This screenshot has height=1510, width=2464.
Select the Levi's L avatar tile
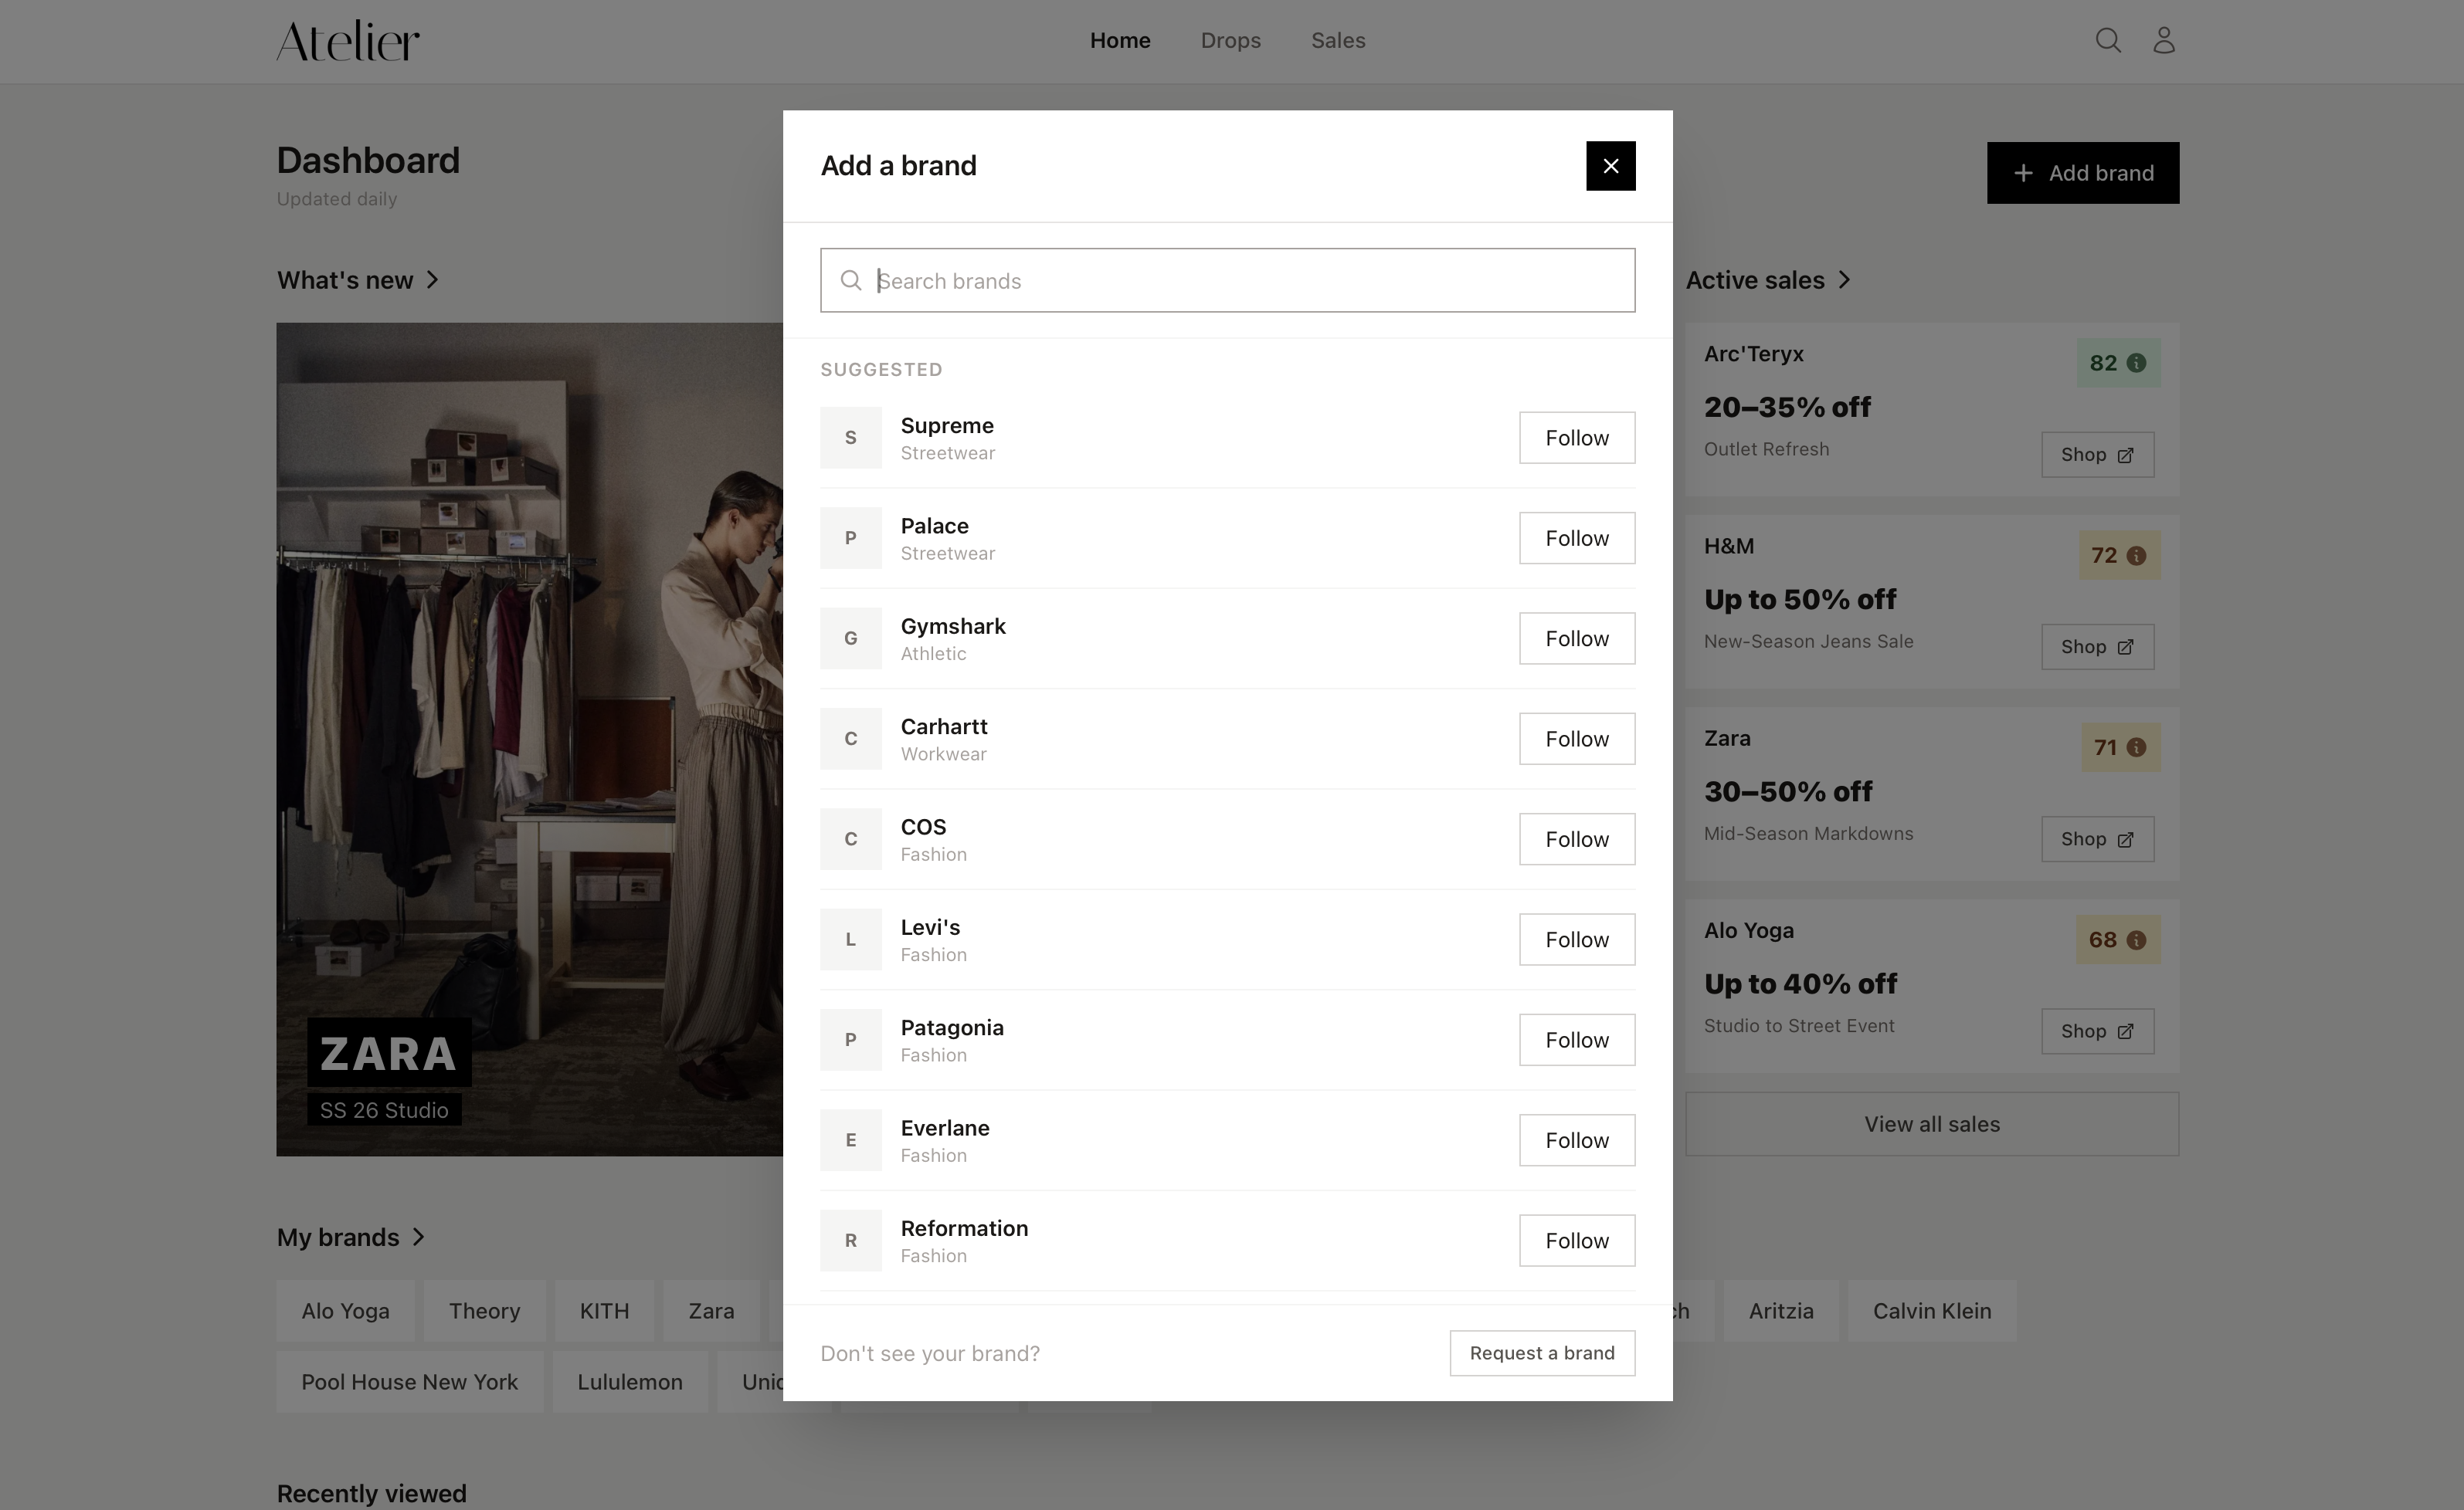coord(851,940)
